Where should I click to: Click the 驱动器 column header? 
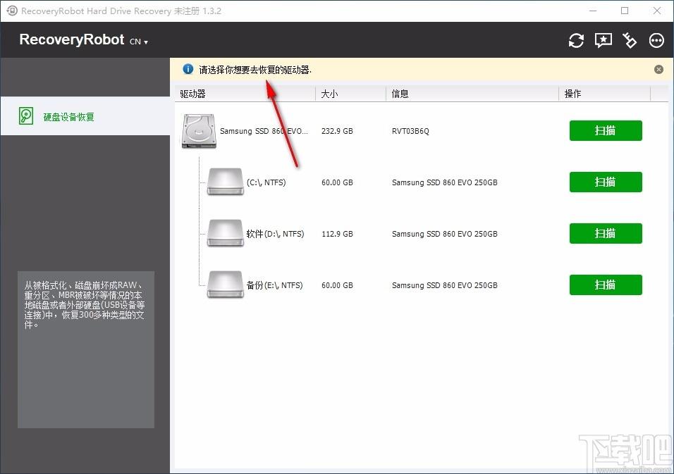click(x=245, y=94)
